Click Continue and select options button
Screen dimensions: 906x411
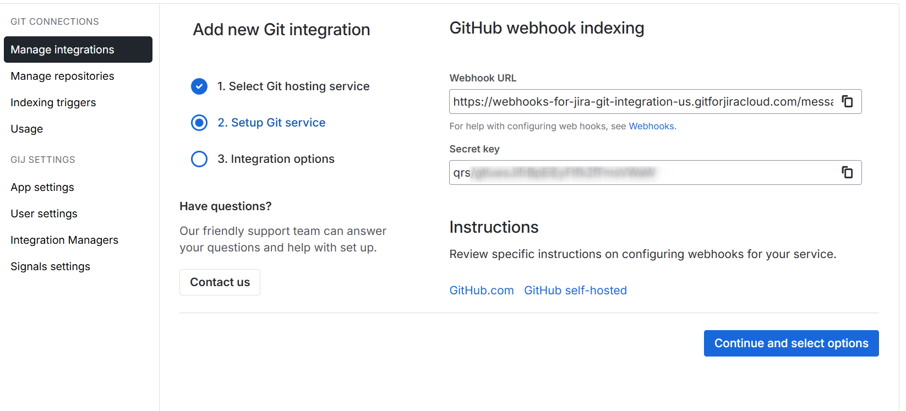[x=791, y=343]
